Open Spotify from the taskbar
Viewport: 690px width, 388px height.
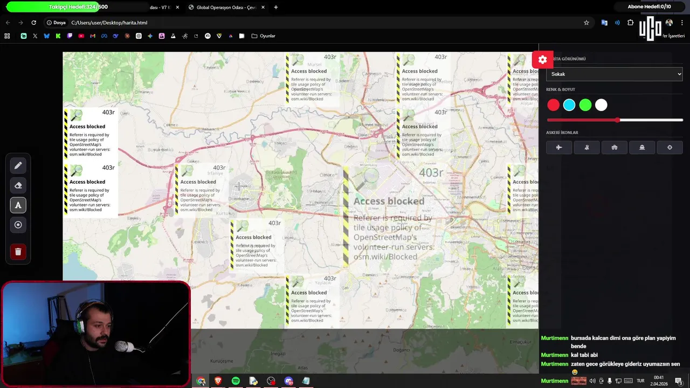pyautogui.click(x=236, y=381)
